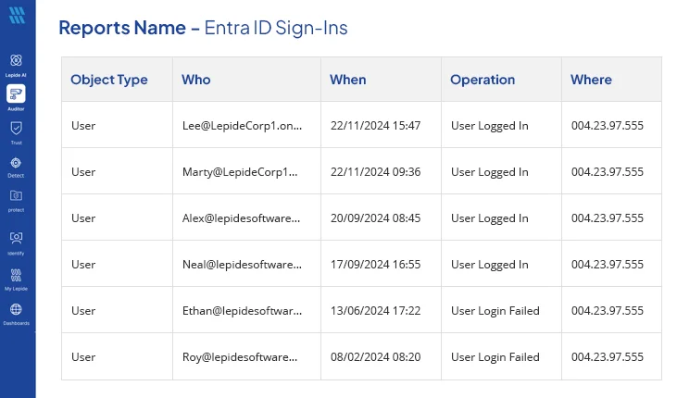The width and height of the screenshot is (677, 398).
Task: Click User Logged In in Neal's row
Action: pos(490,265)
